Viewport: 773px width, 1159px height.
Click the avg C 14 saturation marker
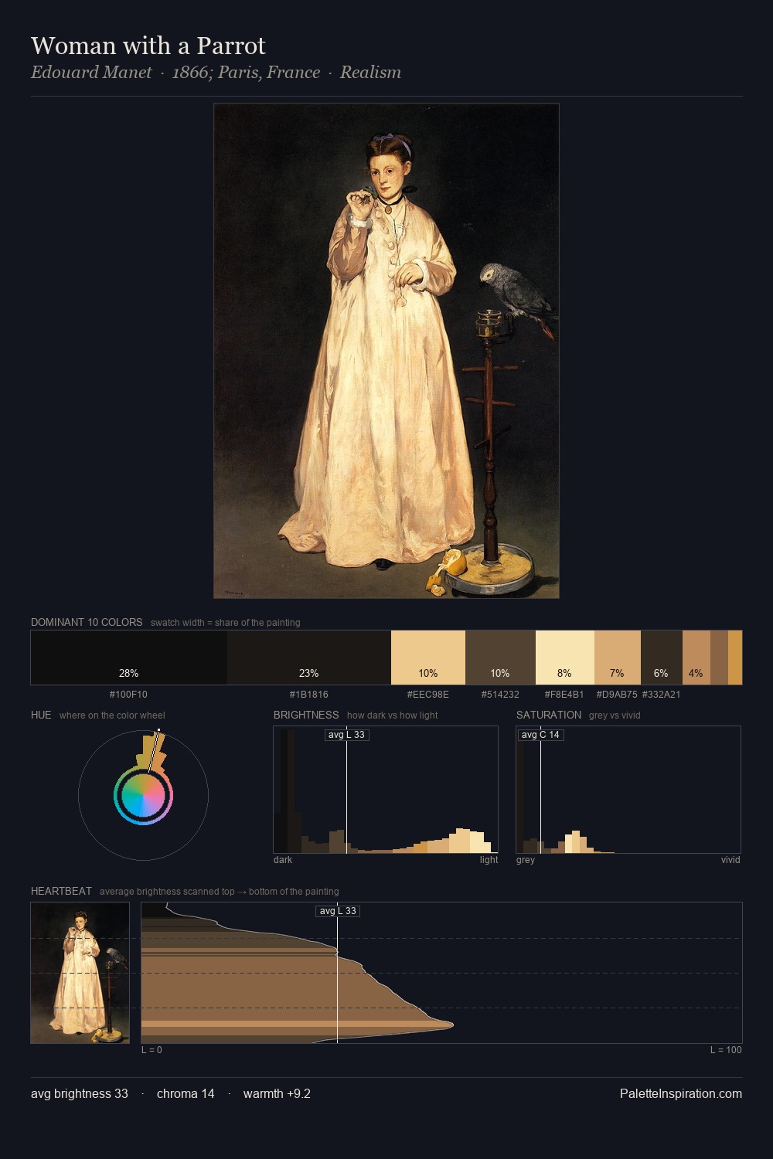tap(540, 735)
